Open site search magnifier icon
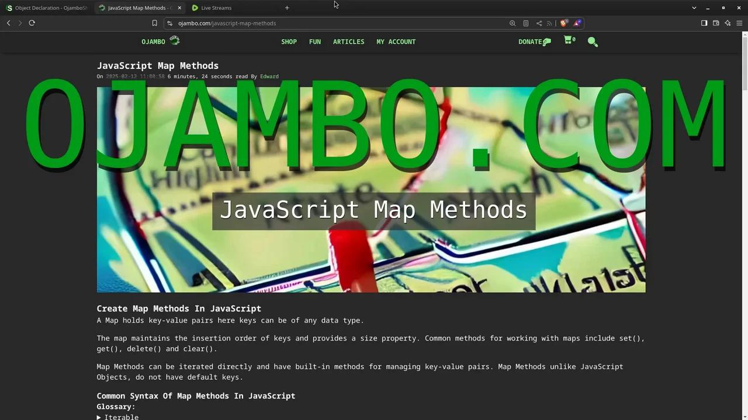This screenshot has height=420, width=748. (x=593, y=41)
